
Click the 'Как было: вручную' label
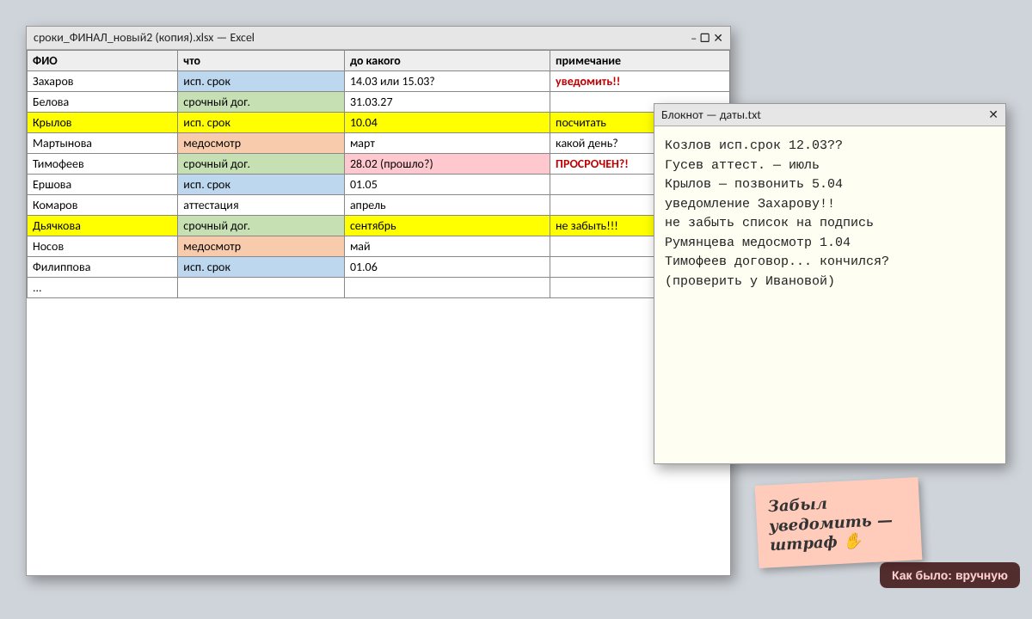pyautogui.click(x=949, y=575)
